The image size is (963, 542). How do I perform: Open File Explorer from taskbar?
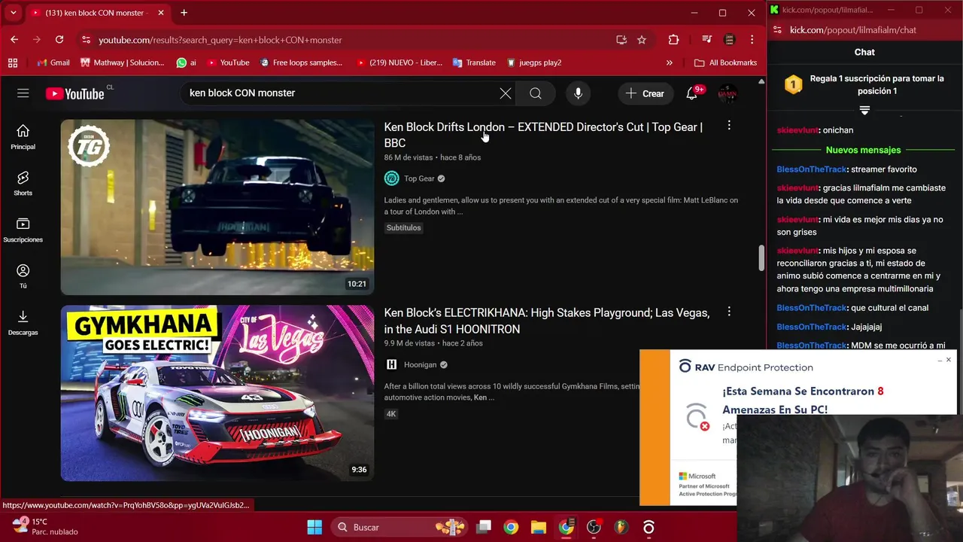pos(538,527)
